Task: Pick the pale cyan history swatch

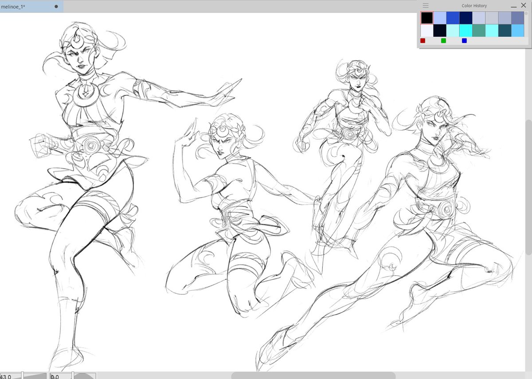Action: 453,31
